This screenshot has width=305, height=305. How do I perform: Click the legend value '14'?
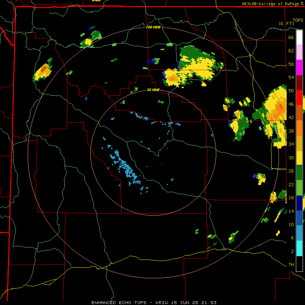tap(291, 211)
